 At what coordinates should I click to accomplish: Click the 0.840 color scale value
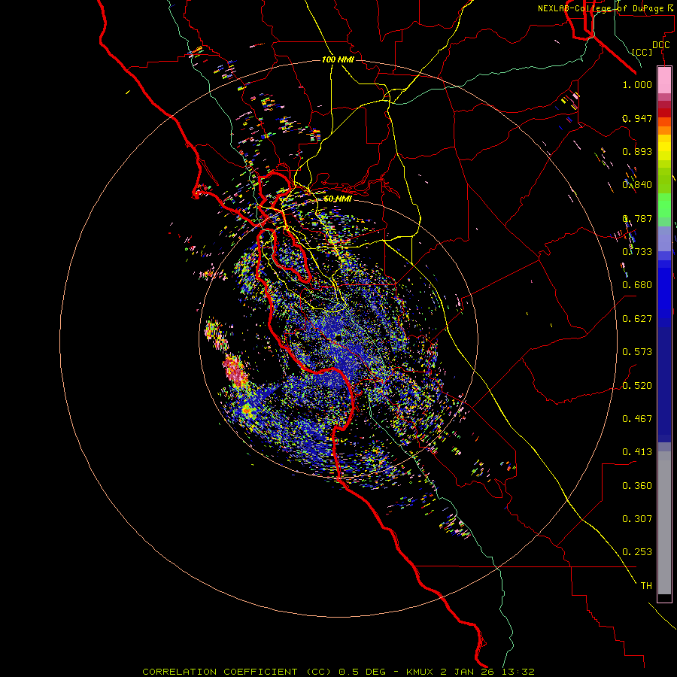[x=637, y=185]
